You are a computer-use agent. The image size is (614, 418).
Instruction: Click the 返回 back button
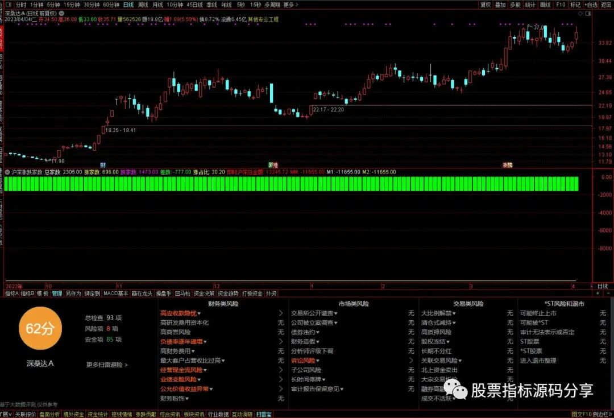pyautogui.click(x=605, y=5)
